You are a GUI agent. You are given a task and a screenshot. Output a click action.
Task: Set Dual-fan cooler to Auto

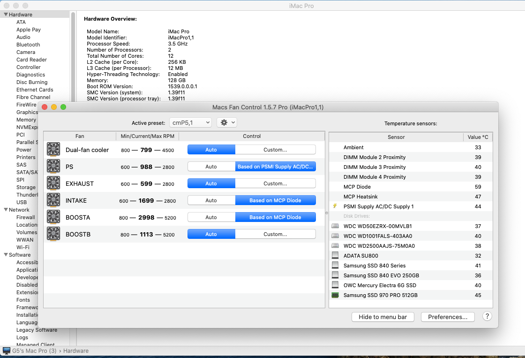tap(211, 150)
